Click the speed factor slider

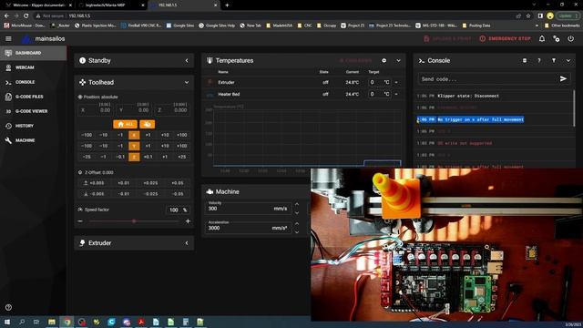point(134,221)
